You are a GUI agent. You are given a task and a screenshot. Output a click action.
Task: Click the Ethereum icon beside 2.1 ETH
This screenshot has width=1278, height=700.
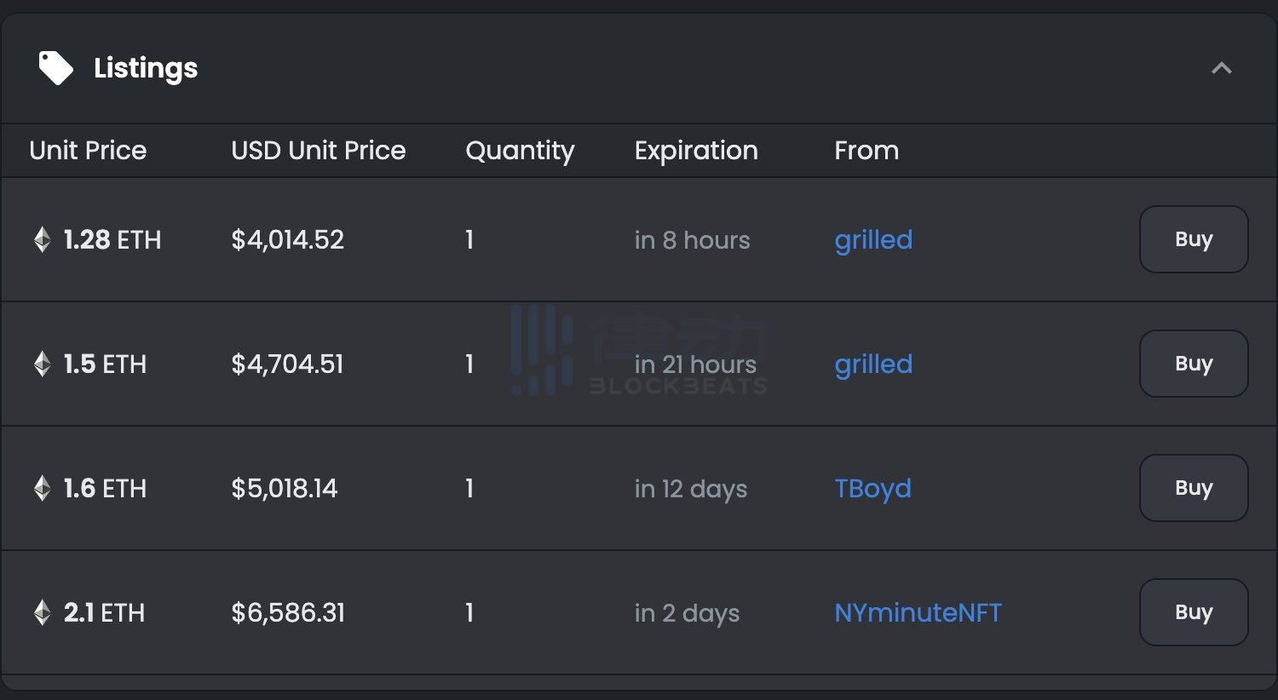coord(42,612)
